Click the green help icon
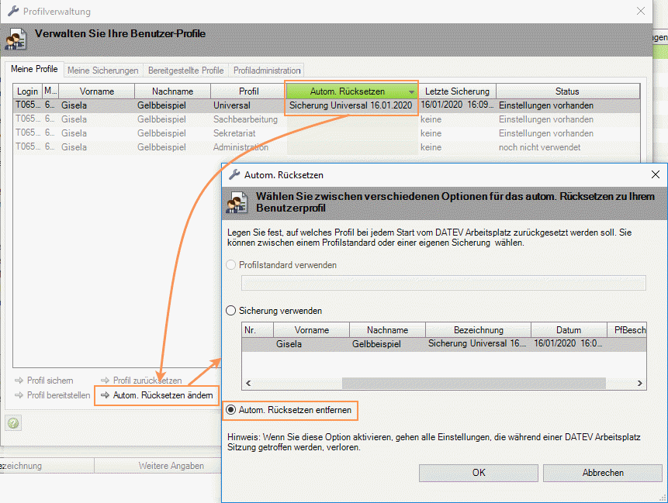This screenshot has width=668, height=503. [14, 422]
